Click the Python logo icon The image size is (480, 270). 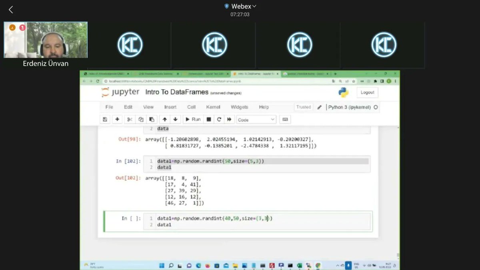point(343,92)
